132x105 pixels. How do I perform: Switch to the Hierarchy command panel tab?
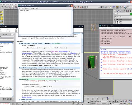[121, 11]
